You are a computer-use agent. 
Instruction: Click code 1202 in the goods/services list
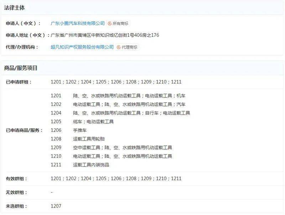tap(56, 104)
